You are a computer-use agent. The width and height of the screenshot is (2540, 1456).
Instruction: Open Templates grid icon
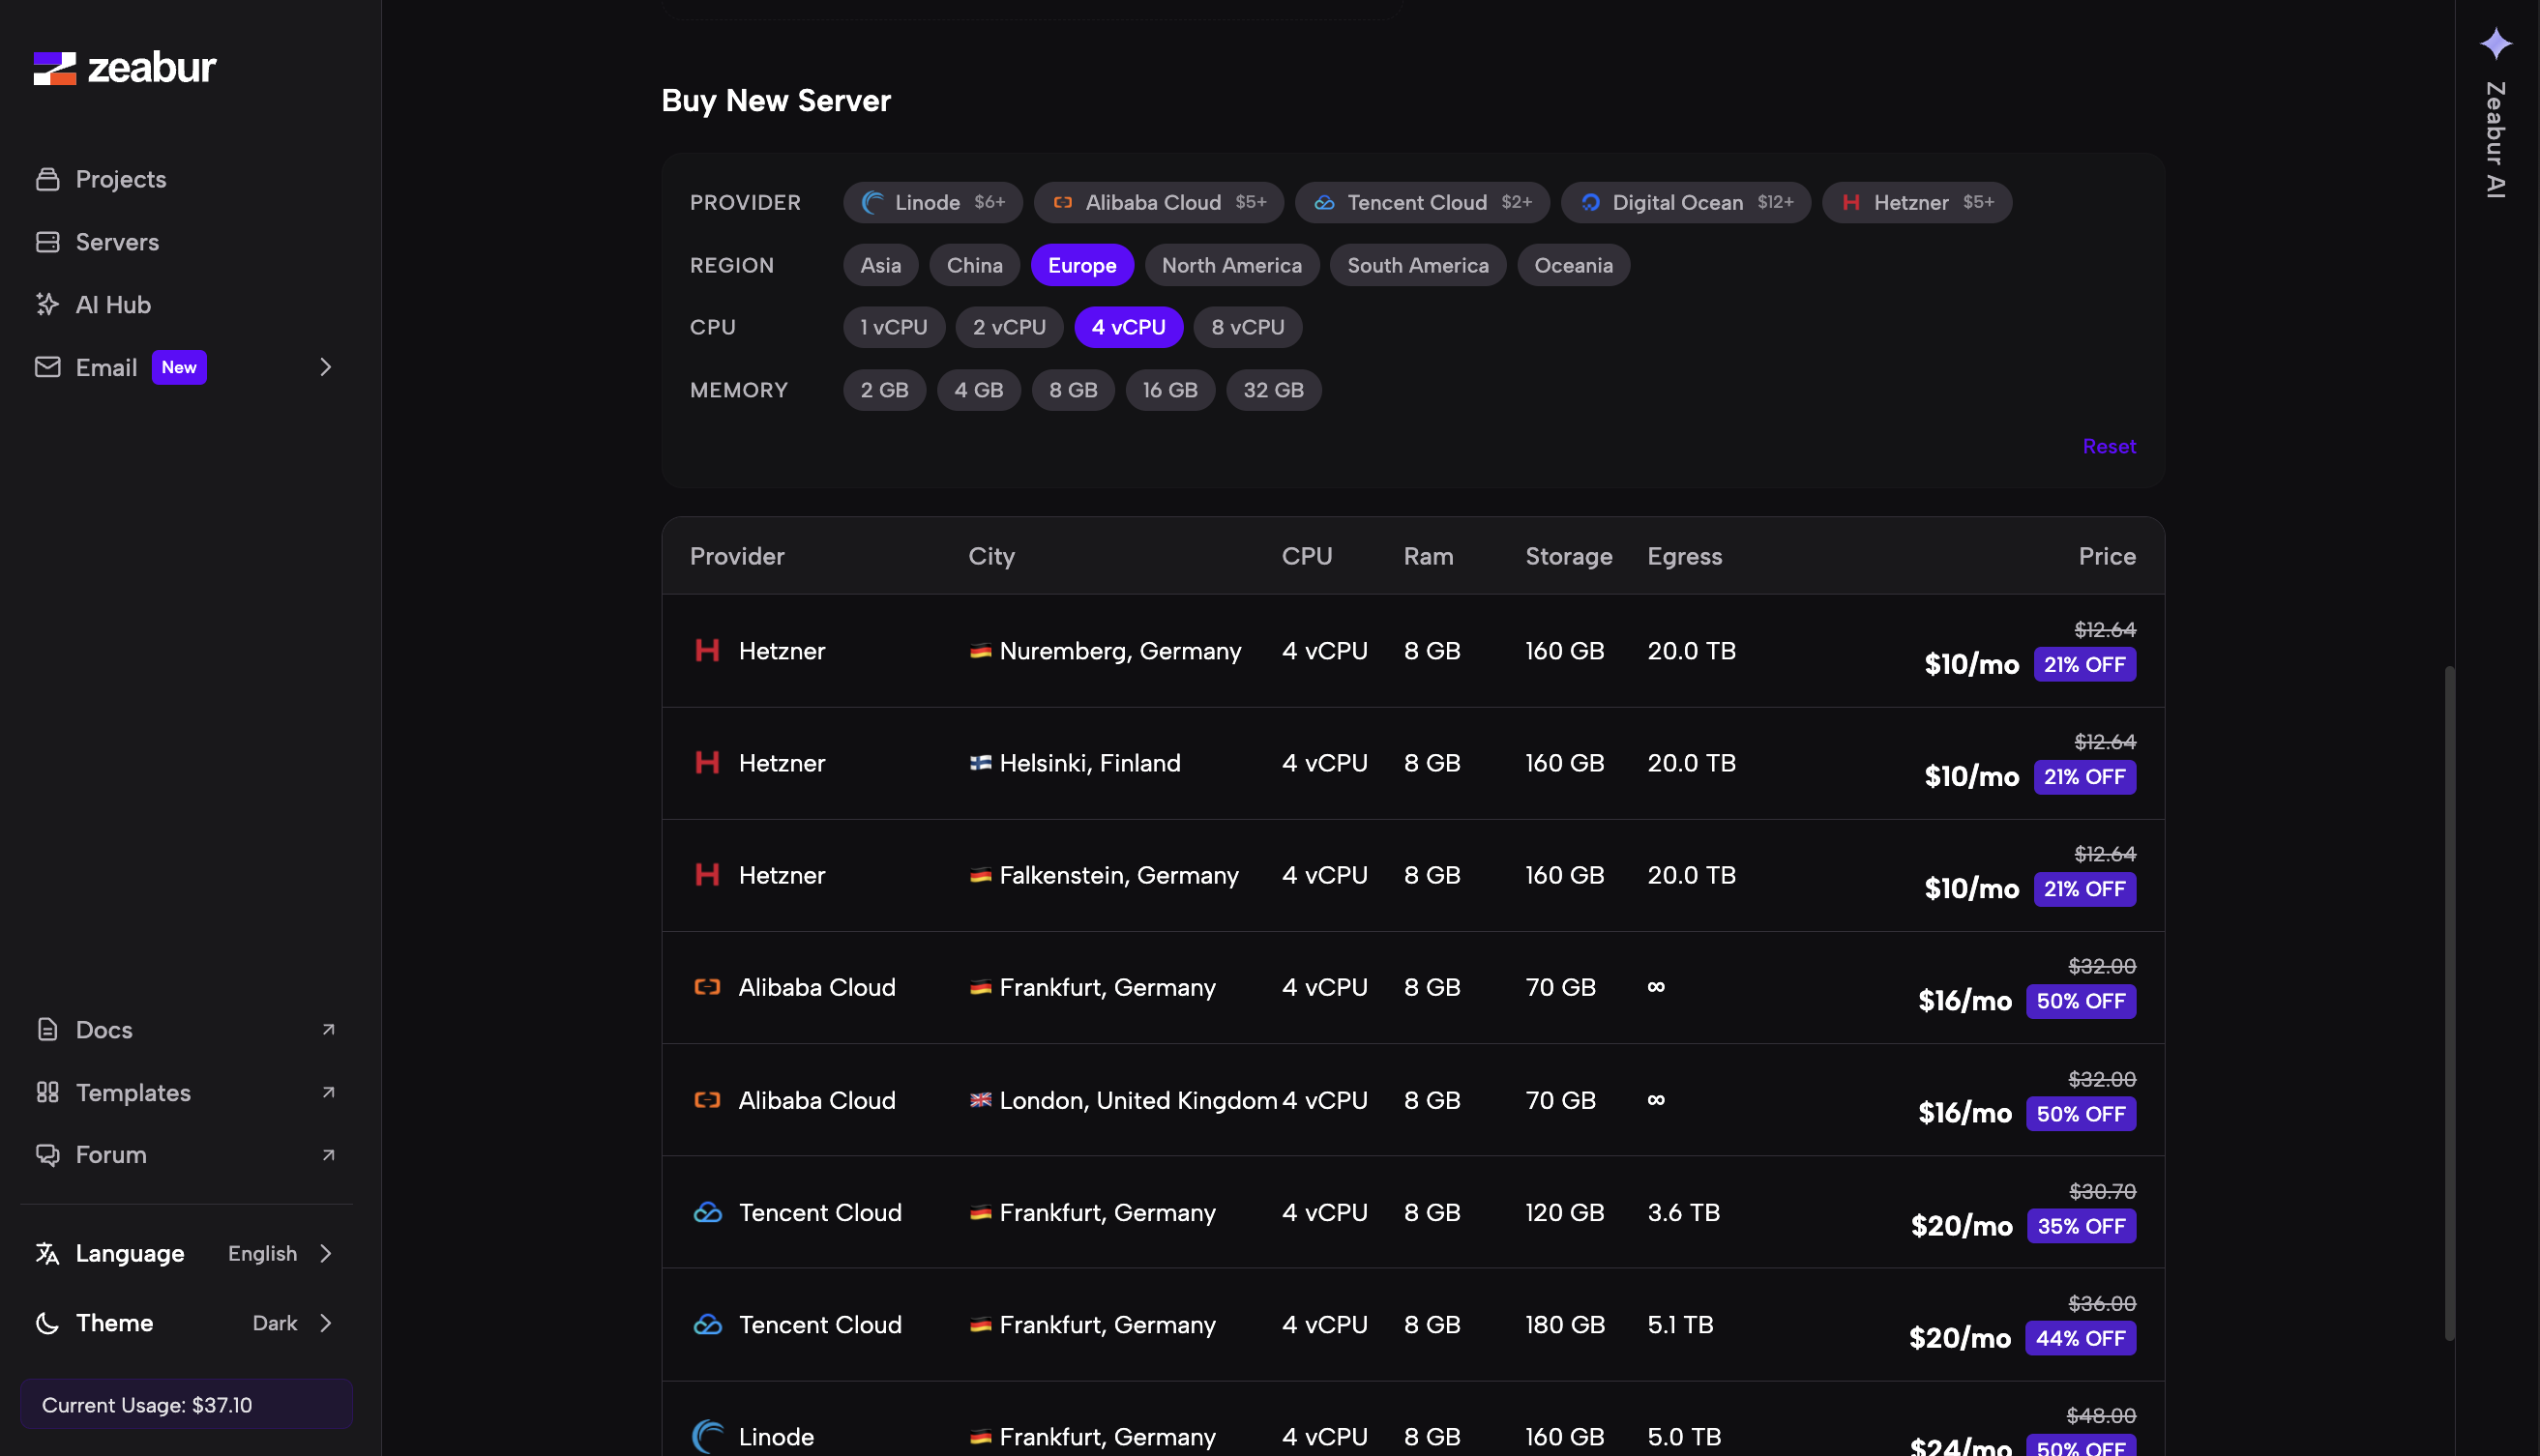[x=47, y=1092]
